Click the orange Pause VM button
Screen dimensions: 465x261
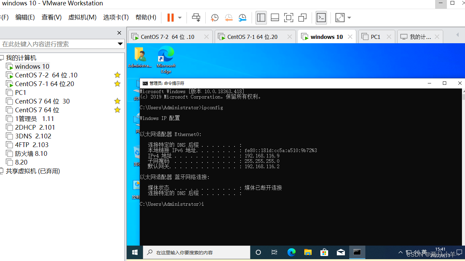coord(170,17)
